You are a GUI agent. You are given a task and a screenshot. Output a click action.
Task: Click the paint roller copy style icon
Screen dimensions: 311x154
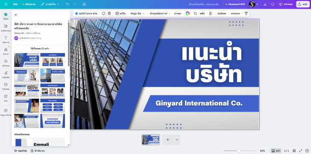coord(246,14)
